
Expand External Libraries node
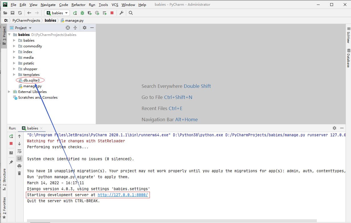point(9,92)
